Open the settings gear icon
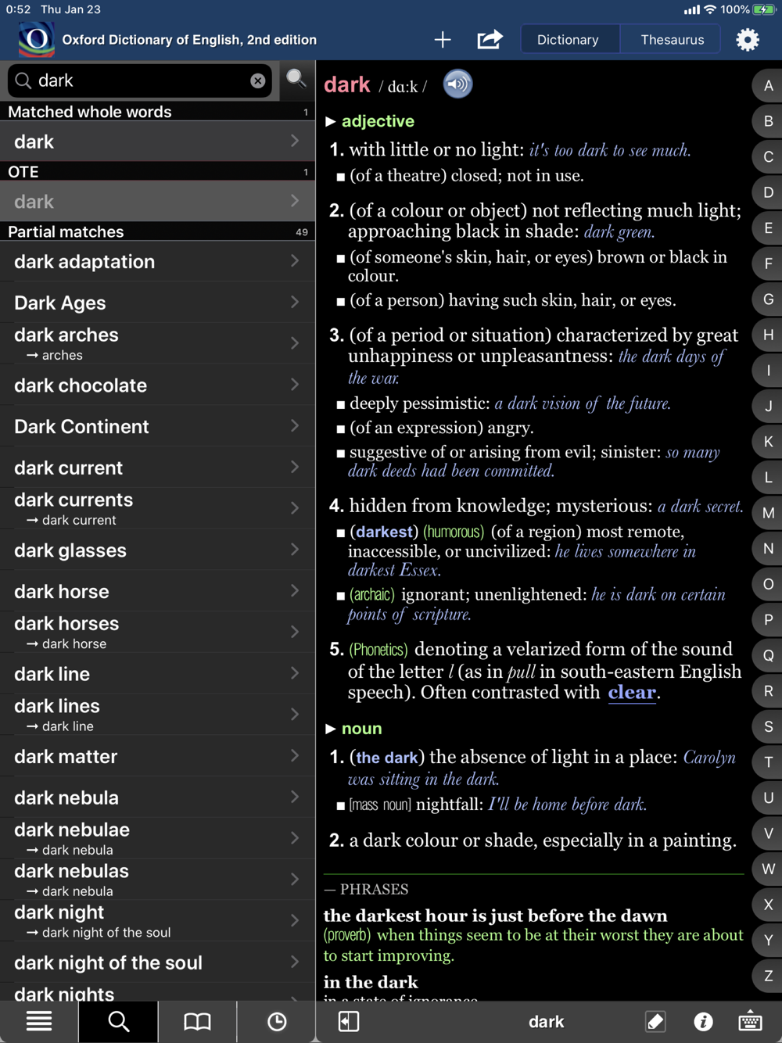Viewport: 782px width, 1043px height. pos(748,39)
